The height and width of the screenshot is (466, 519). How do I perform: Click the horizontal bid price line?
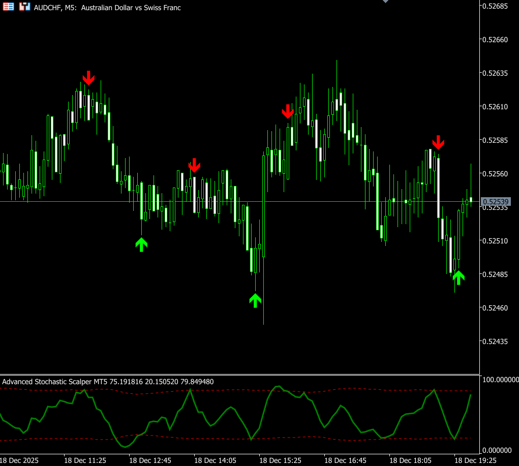(239, 202)
